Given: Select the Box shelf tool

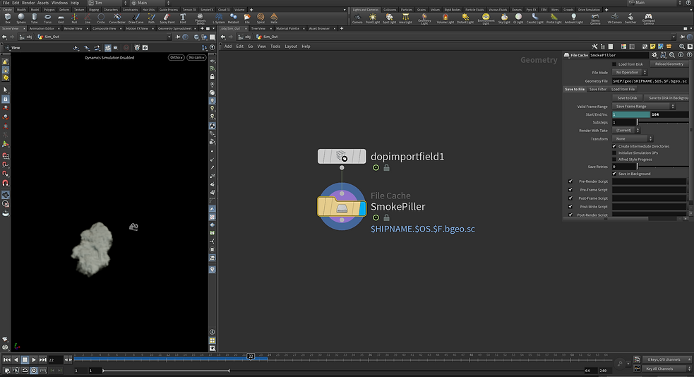Looking at the screenshot, I should (8, 18).
